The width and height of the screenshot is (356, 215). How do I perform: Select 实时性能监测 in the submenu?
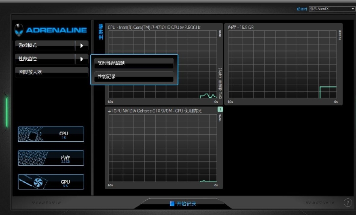click(x=134, y=63)
